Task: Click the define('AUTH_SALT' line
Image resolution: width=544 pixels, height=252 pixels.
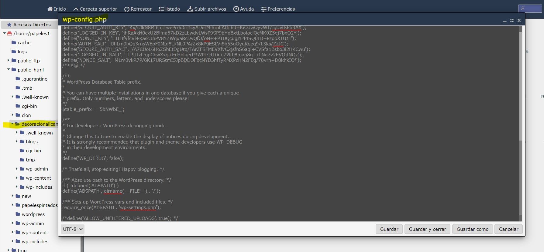Action: pos(175,44)
